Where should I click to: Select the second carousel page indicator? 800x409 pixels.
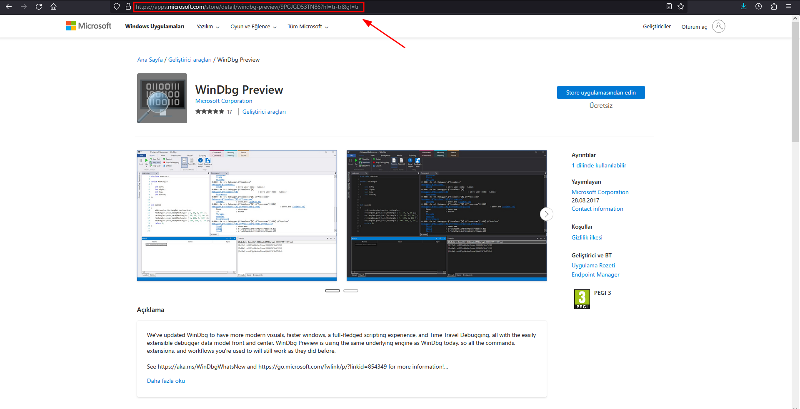[x=351, y=291]
